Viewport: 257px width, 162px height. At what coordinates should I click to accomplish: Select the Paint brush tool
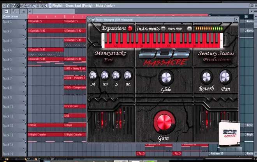18,6
